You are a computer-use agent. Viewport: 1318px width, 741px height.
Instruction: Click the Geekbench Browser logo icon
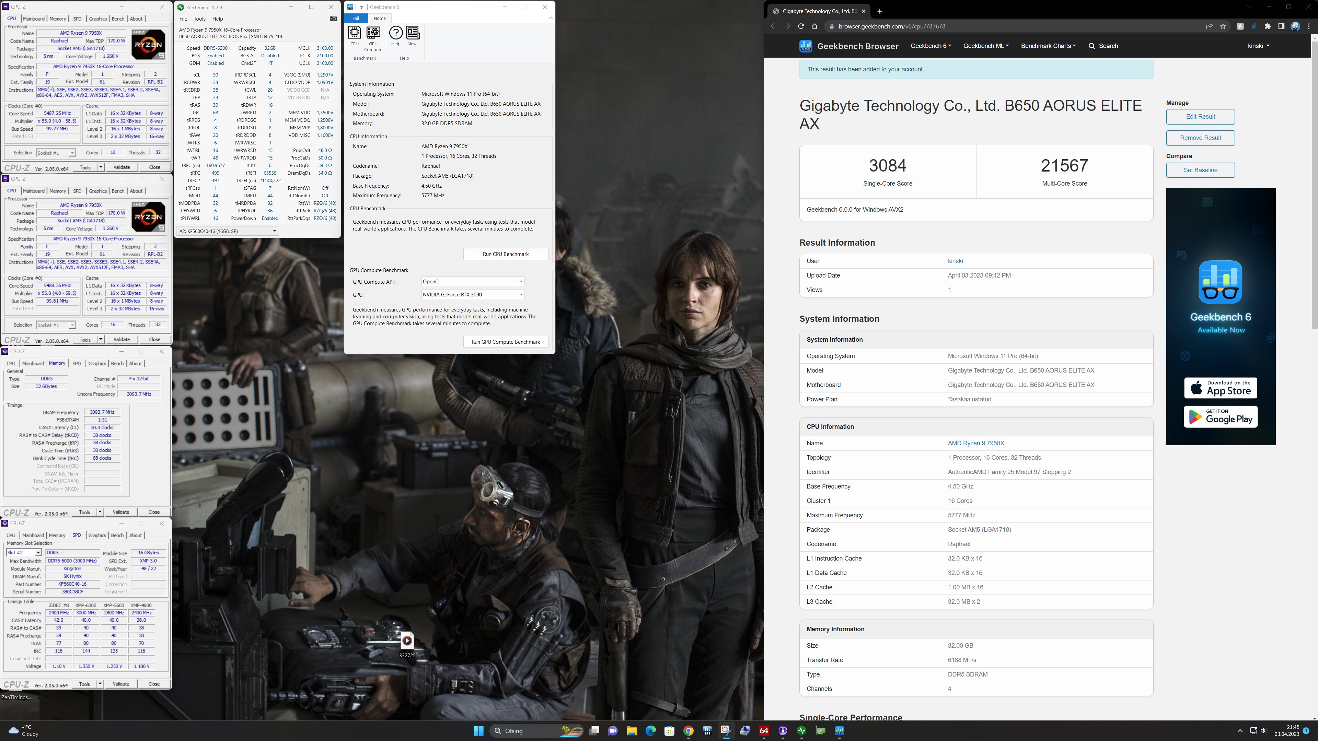pyautogui.click(x=805, y=46)
